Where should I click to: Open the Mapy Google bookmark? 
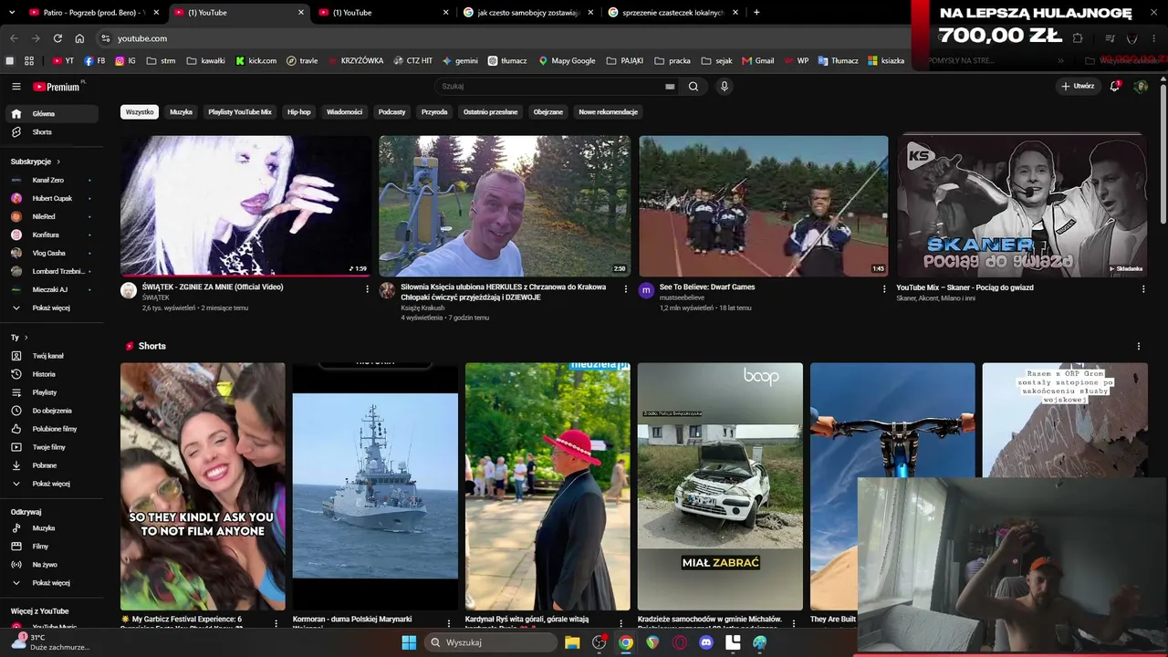click(567, 61)
